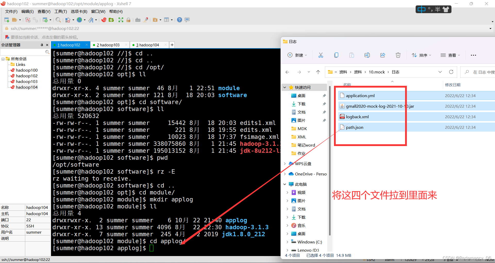Expand the 排序 sort dropdown
The height and width of the screenshot is (263, 495).
[x=421, y=55]
